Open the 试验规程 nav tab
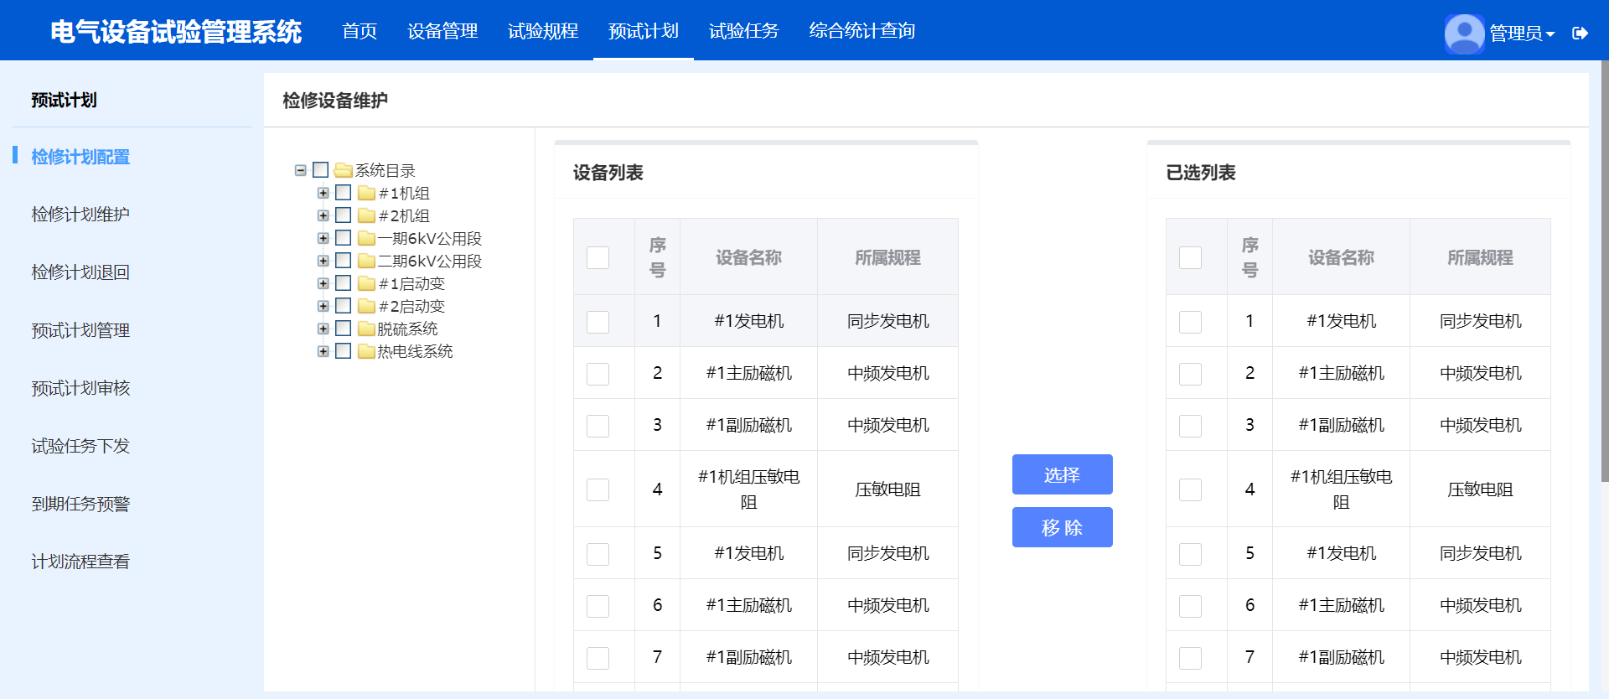Image resolution: width=1609 pixels, height=699 pixels. 543,31
